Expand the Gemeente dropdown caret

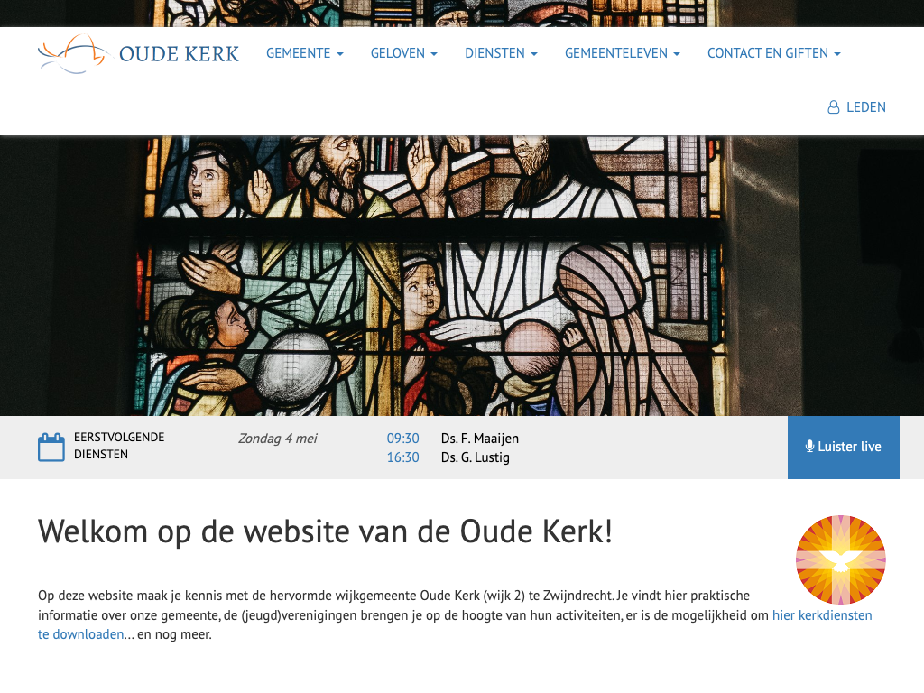pyautogui.click(x=340, y=53)
